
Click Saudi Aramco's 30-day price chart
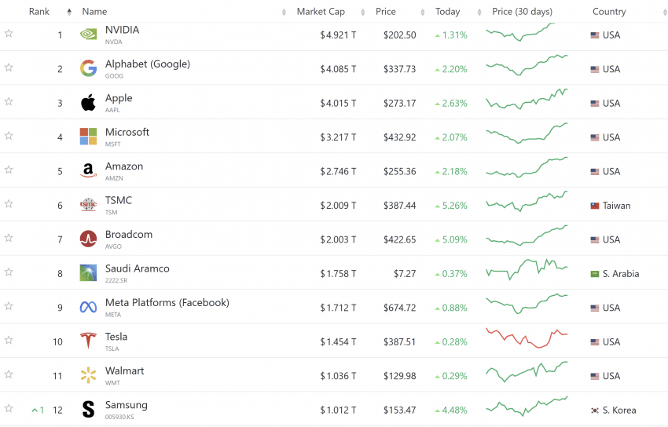[527, 270]
